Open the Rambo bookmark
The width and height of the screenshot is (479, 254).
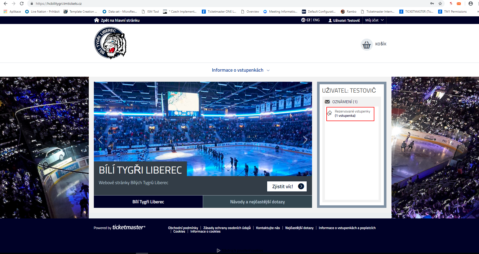click(x=349, y=12)
